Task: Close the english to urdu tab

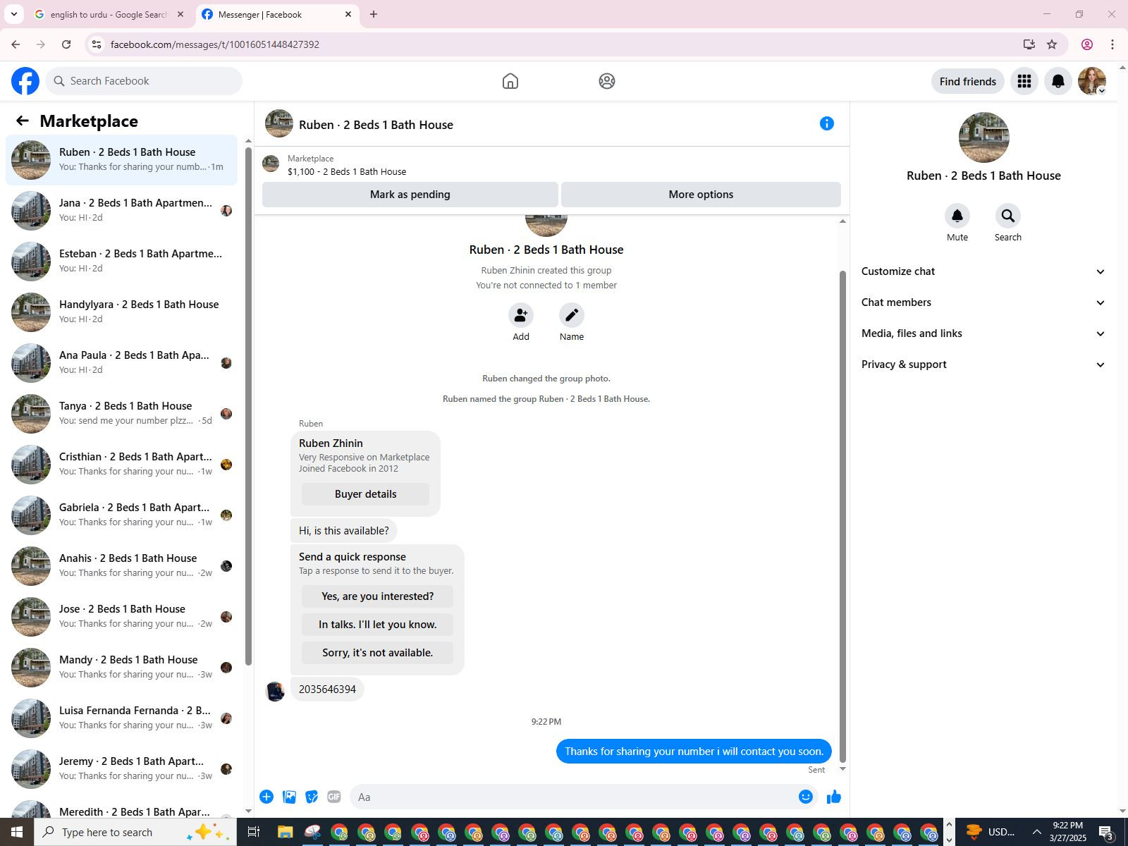Action: point(180,14)
